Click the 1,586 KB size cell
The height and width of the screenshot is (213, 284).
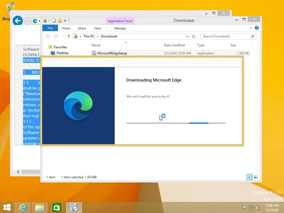(242, 53)
